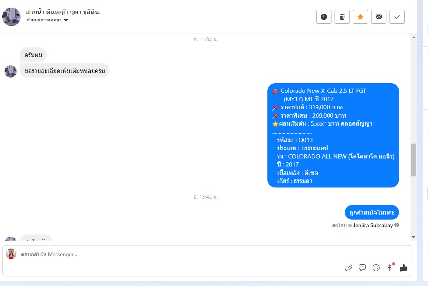The image size is (428, 286).
Task: Open customer profile picture in header
Action: (11, 17)
